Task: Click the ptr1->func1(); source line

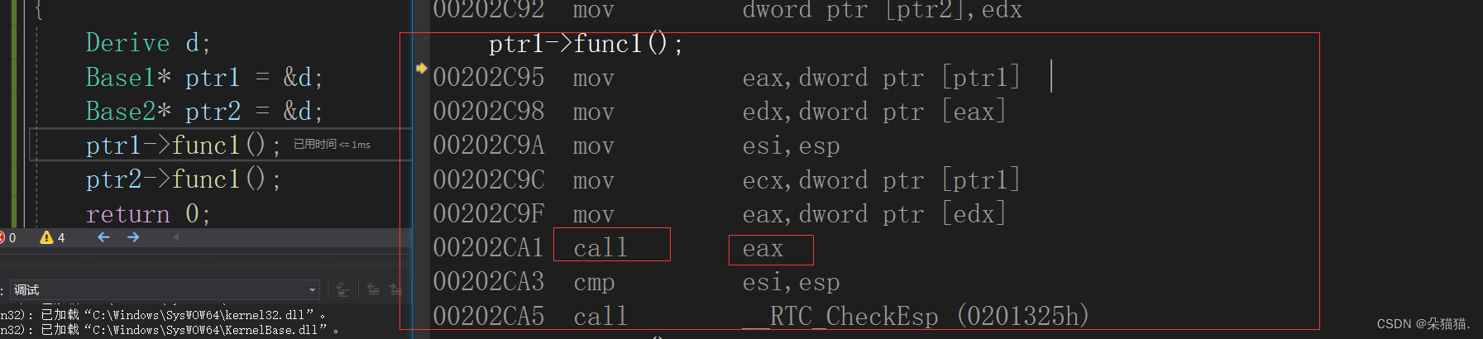Action: [183, 146]
